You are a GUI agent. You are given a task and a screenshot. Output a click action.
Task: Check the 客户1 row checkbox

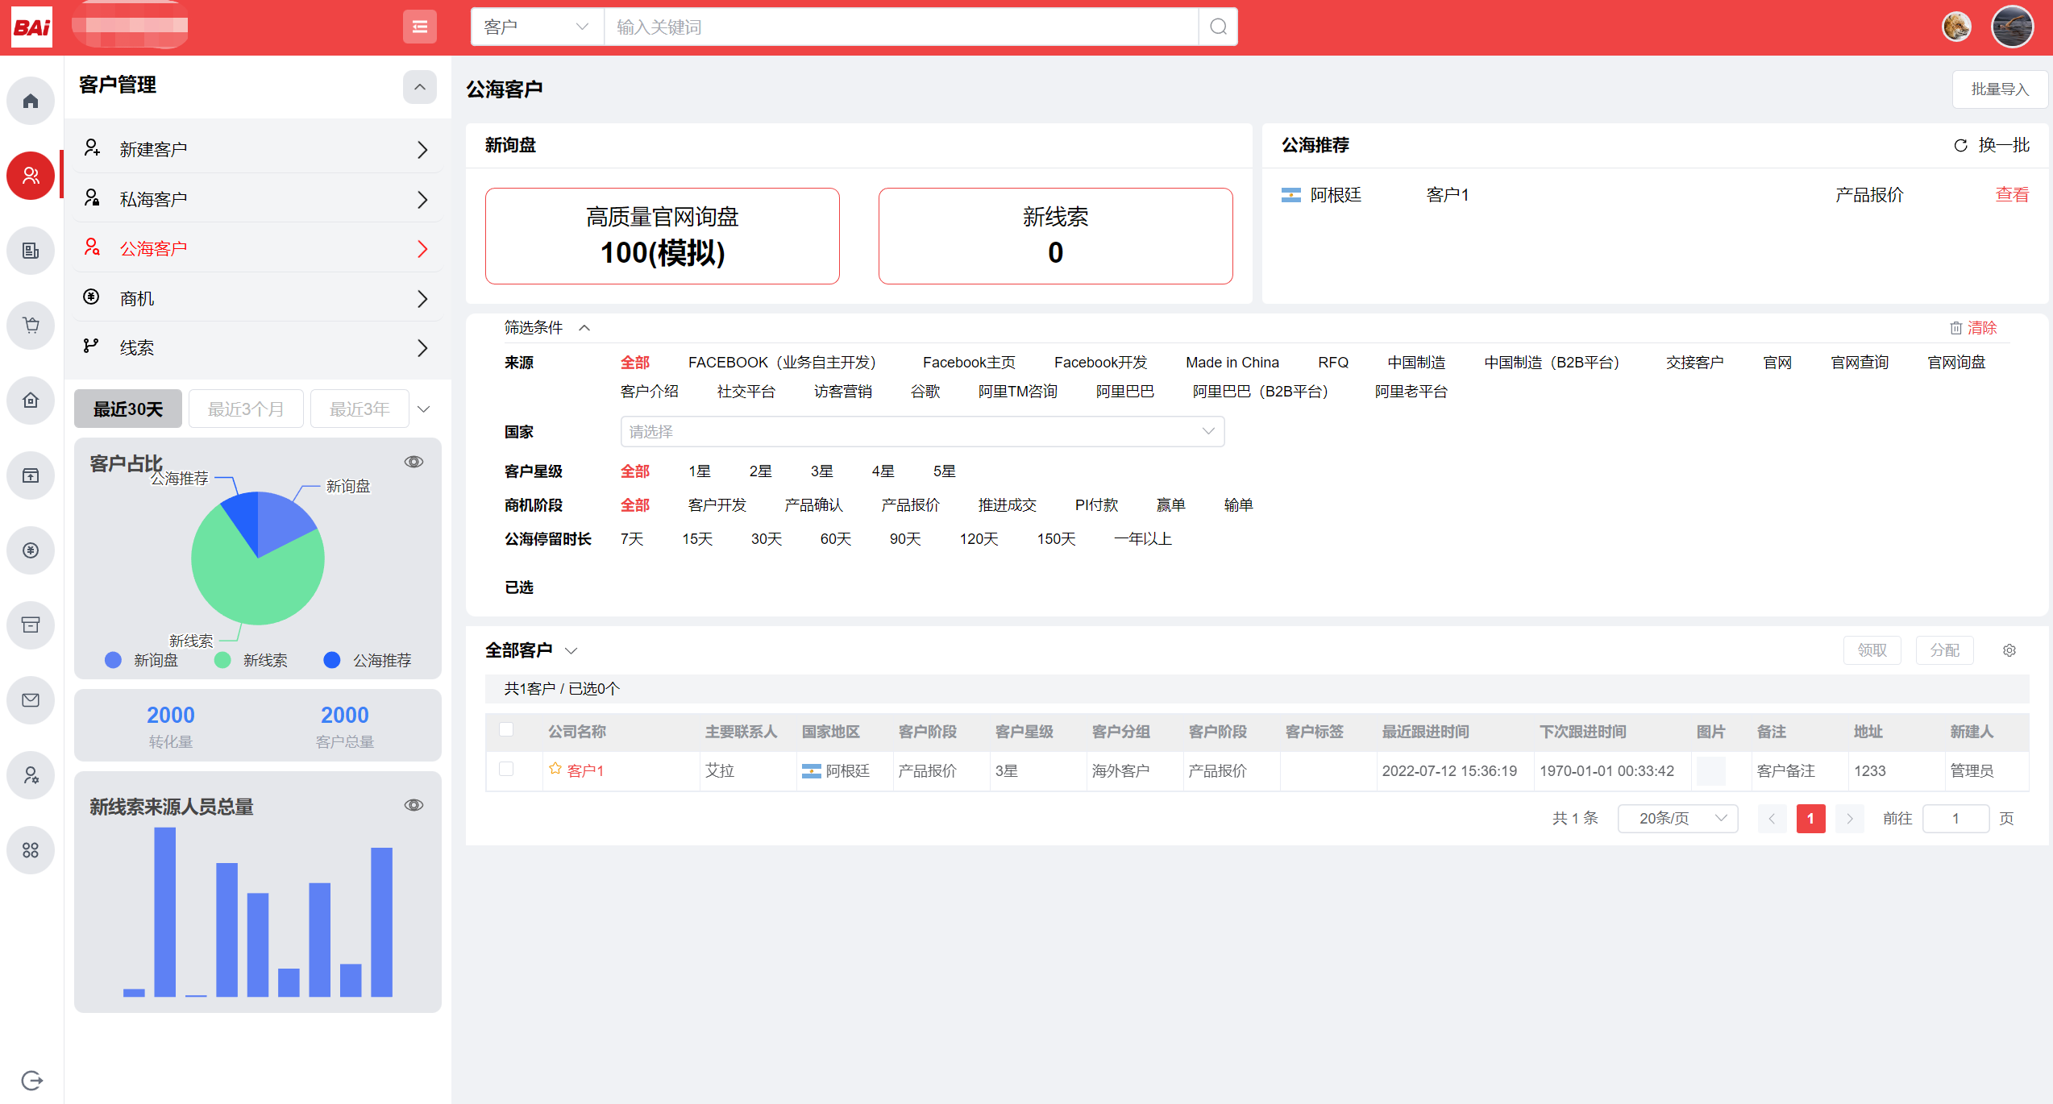click(506, 769)
